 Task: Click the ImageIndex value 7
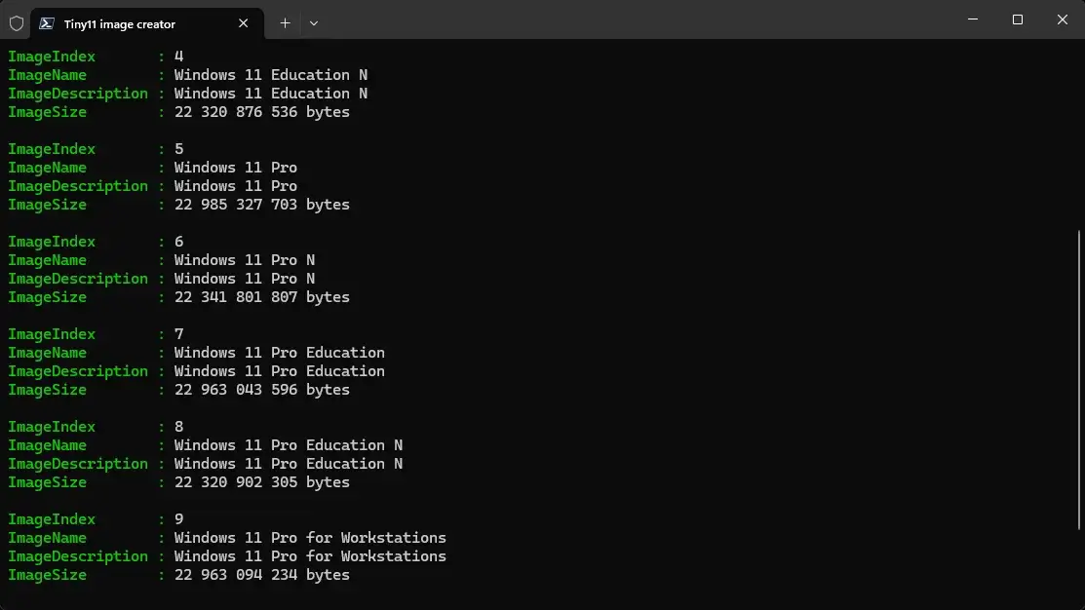click(179, 334)
